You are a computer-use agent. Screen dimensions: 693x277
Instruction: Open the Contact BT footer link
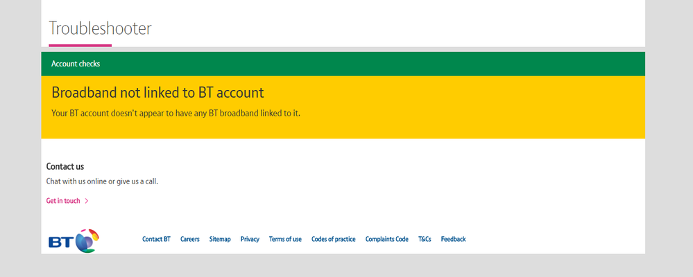(156, 239)
